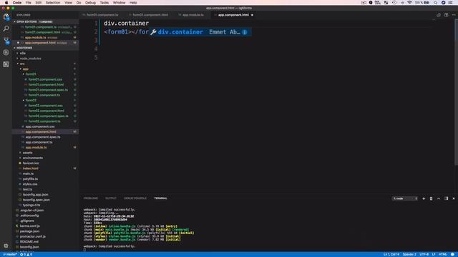Change indentation via Spaces: 2 status
This screenshot has height=257, width=458.
coord(409,254)
